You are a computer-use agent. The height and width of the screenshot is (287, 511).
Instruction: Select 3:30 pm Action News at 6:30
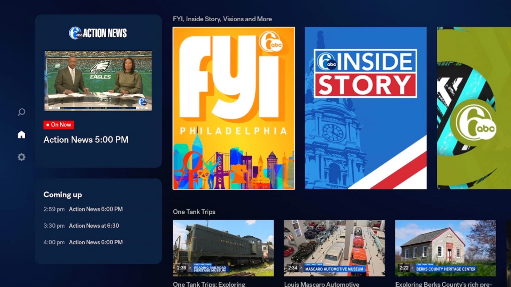[81, 226]
